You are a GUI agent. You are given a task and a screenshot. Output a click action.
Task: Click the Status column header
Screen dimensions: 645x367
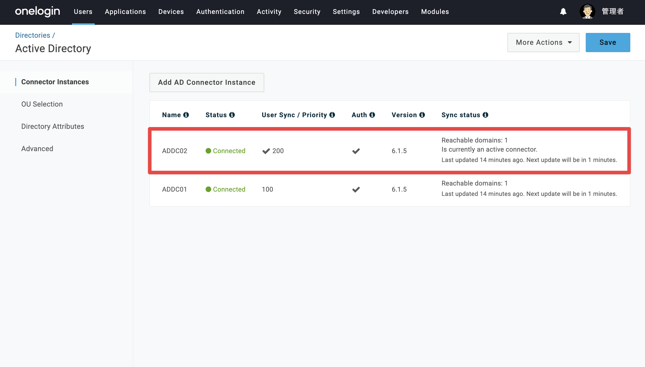pyautogui.click(x=216, y=115)
